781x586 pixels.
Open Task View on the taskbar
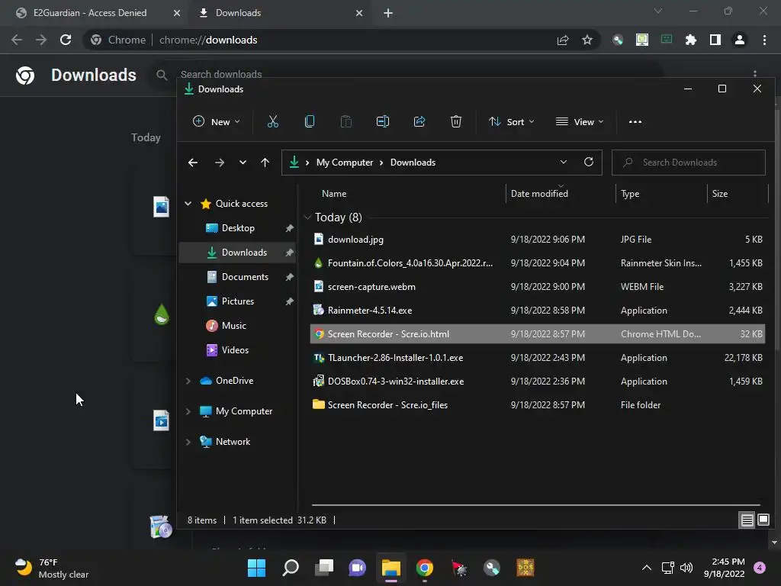[324, 568]
